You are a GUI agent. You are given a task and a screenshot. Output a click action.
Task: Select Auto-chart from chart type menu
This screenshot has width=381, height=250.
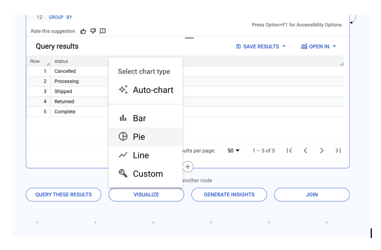tap(146, 90)
